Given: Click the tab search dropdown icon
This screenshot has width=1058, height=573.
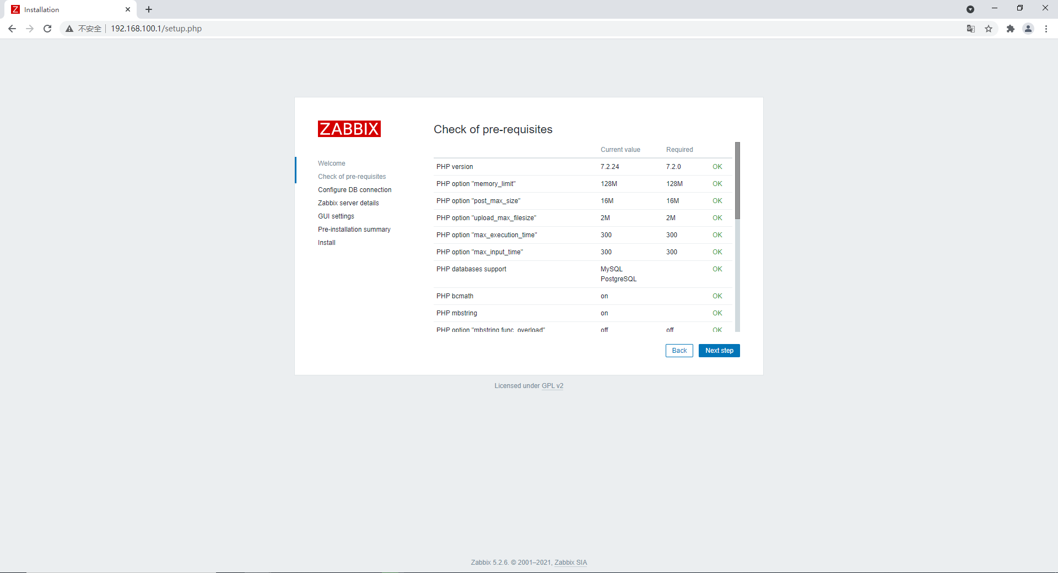Looking at the screenshot, I should point(970,9).
